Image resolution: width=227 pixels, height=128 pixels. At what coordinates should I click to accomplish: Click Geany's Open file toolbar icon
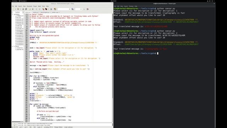(x=18, y=9)
